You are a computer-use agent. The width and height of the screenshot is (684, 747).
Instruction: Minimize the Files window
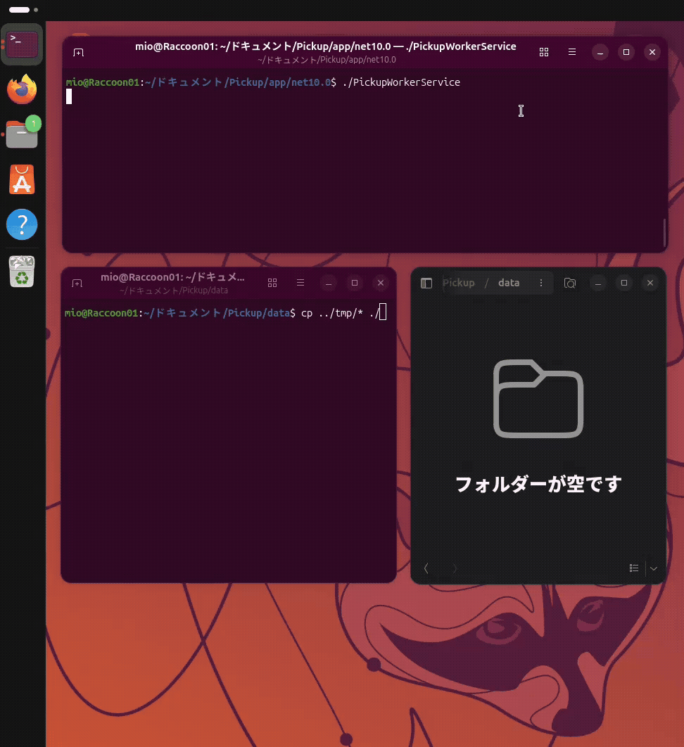(597, 283)
